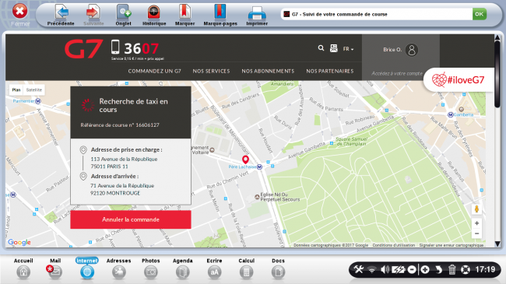Screen dimensions: 506x284
Task: Open the Calcul calculator icon
Action: 246,272
